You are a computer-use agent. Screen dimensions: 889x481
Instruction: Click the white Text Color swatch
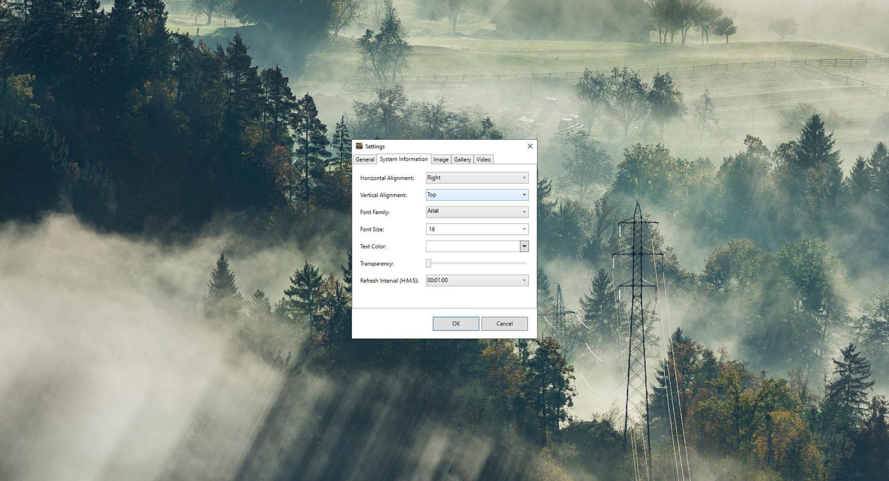[473, 246]
